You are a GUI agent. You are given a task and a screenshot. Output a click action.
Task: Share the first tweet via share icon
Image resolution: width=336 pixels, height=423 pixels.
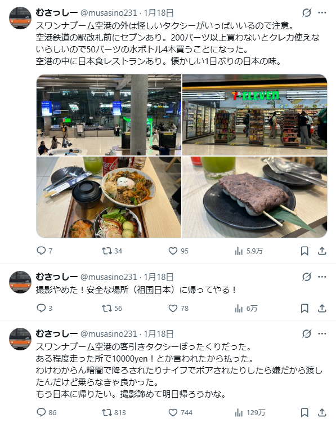322,251
